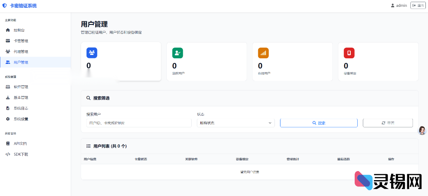Click the 退出 logout button
The width and height of the screenshot is (428, 196).
click(418, 6)
